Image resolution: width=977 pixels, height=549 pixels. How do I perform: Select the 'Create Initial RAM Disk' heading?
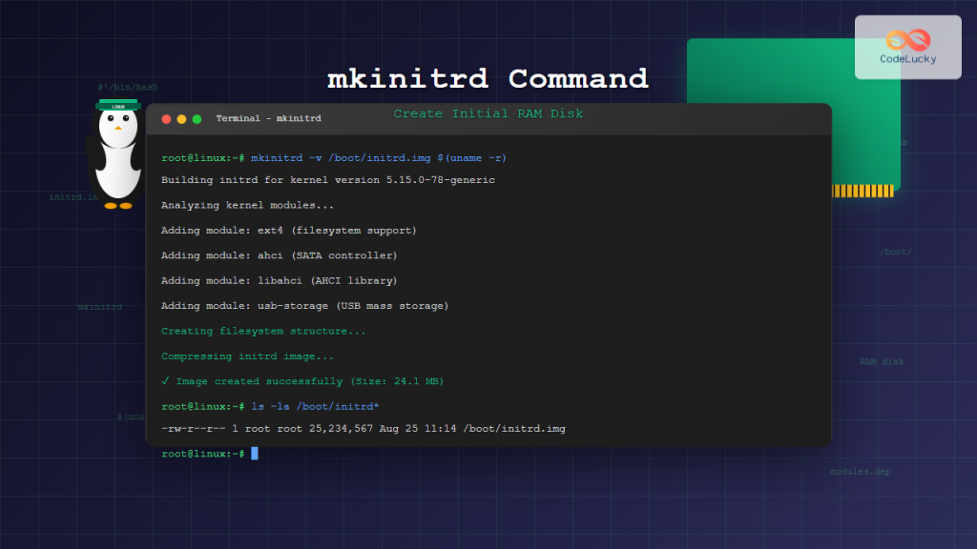pyautogui.click(x=488, y=112)
